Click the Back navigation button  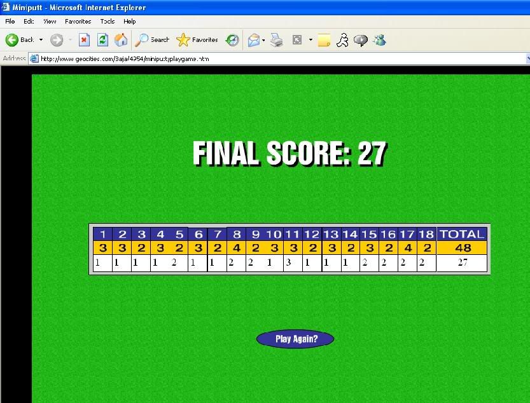(x=20, y=40)
